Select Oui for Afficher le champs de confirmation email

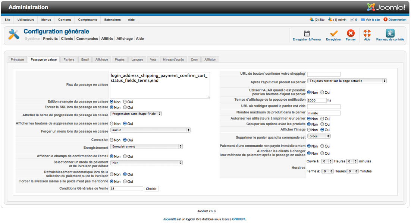125,156
